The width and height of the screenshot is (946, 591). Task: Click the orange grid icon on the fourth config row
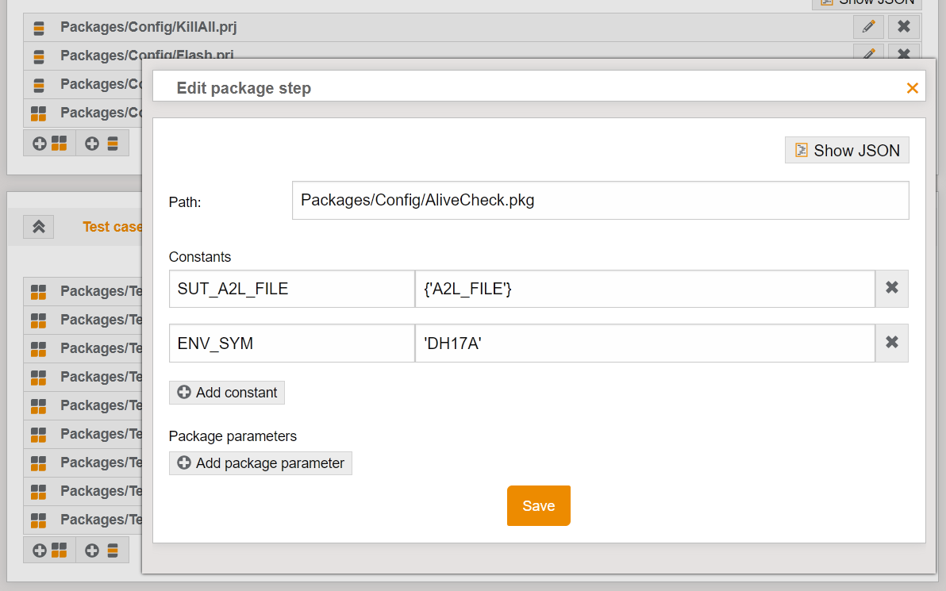pyautogui.click(x=38, y=113)
